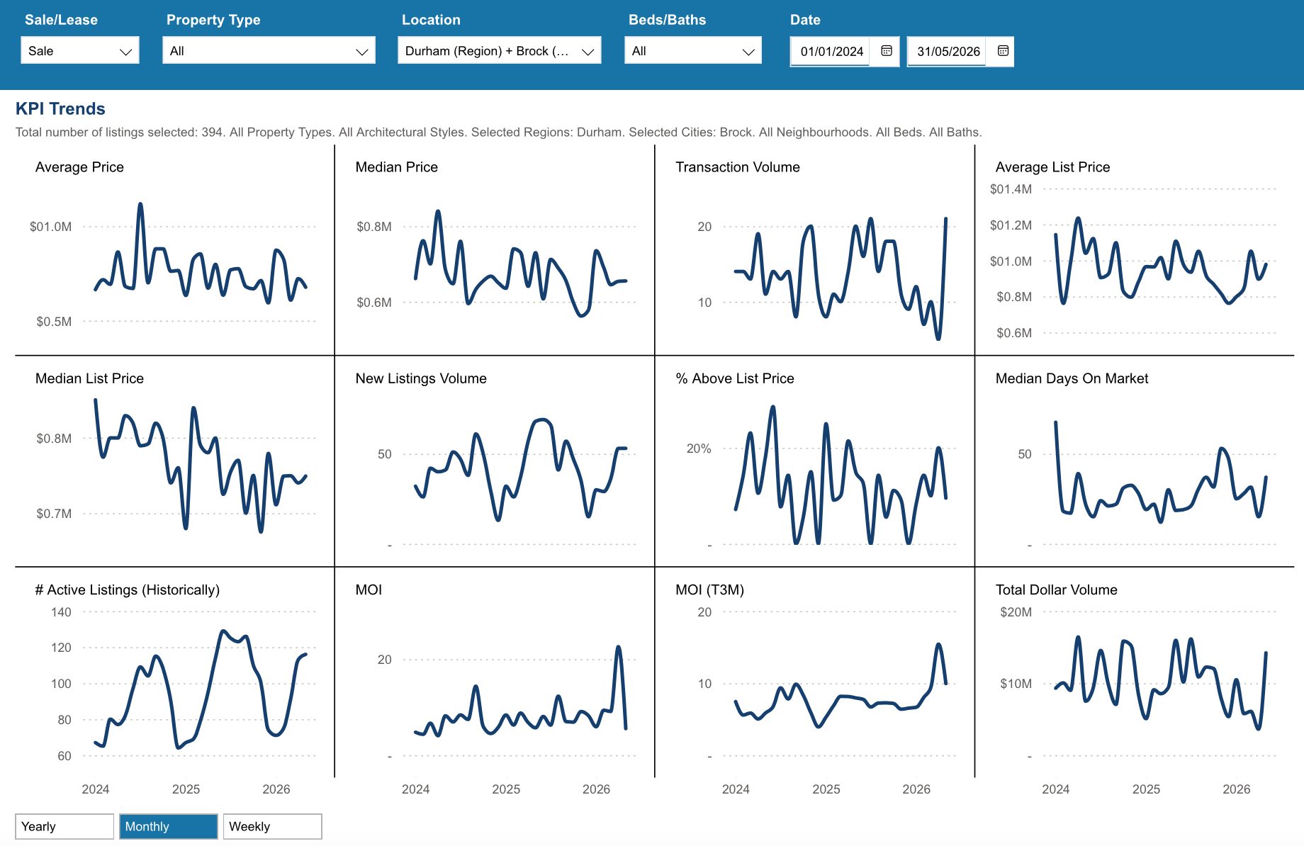Select the New Listings Volume chart

pyautogui.click(x=495, y=461)
